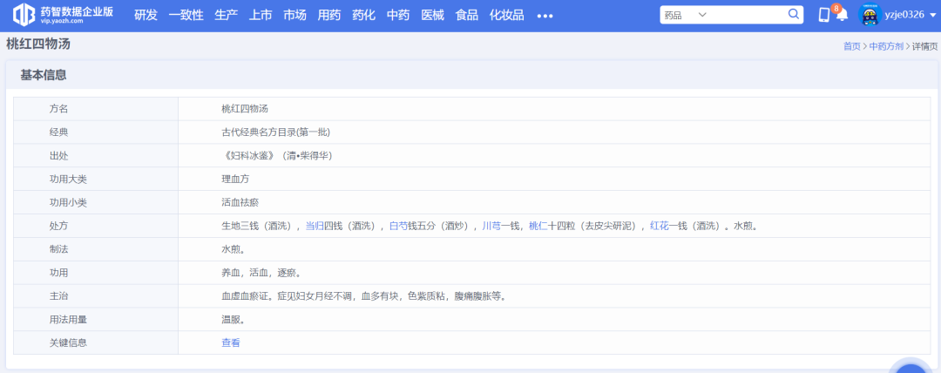Open the more menu ellipsis
Viewport: 941px width, 373px height.
(x=545, y=17)
